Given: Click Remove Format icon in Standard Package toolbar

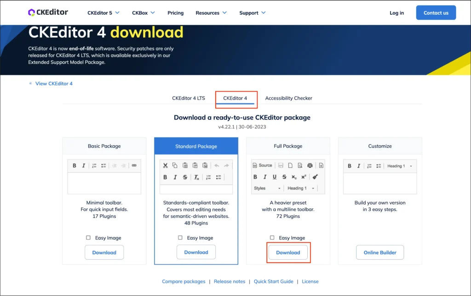Looking at the screenshot, I should [196, 177].
